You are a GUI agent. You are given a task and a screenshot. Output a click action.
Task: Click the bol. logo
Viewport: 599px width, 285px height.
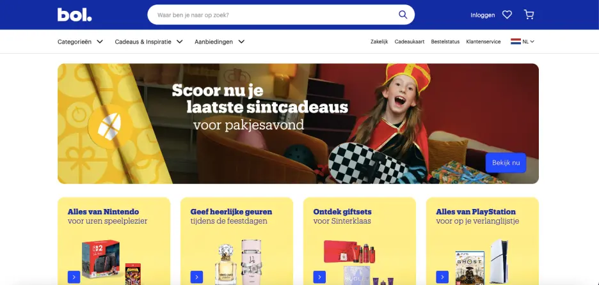pyautogui.click(x=74, y=15)
